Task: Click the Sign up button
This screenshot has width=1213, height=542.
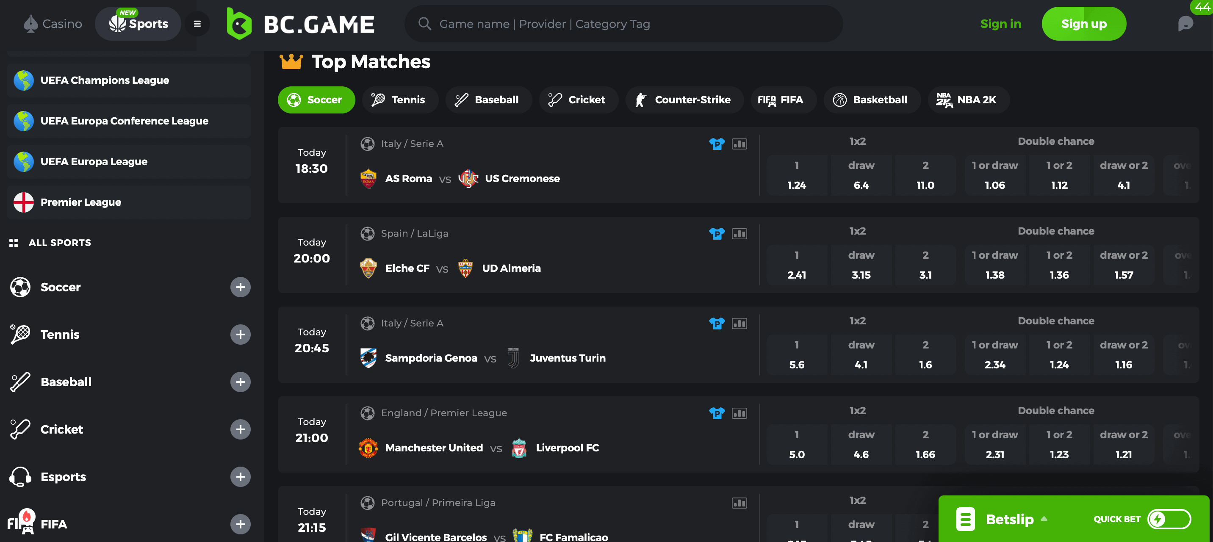Action: coord(1084,24)
